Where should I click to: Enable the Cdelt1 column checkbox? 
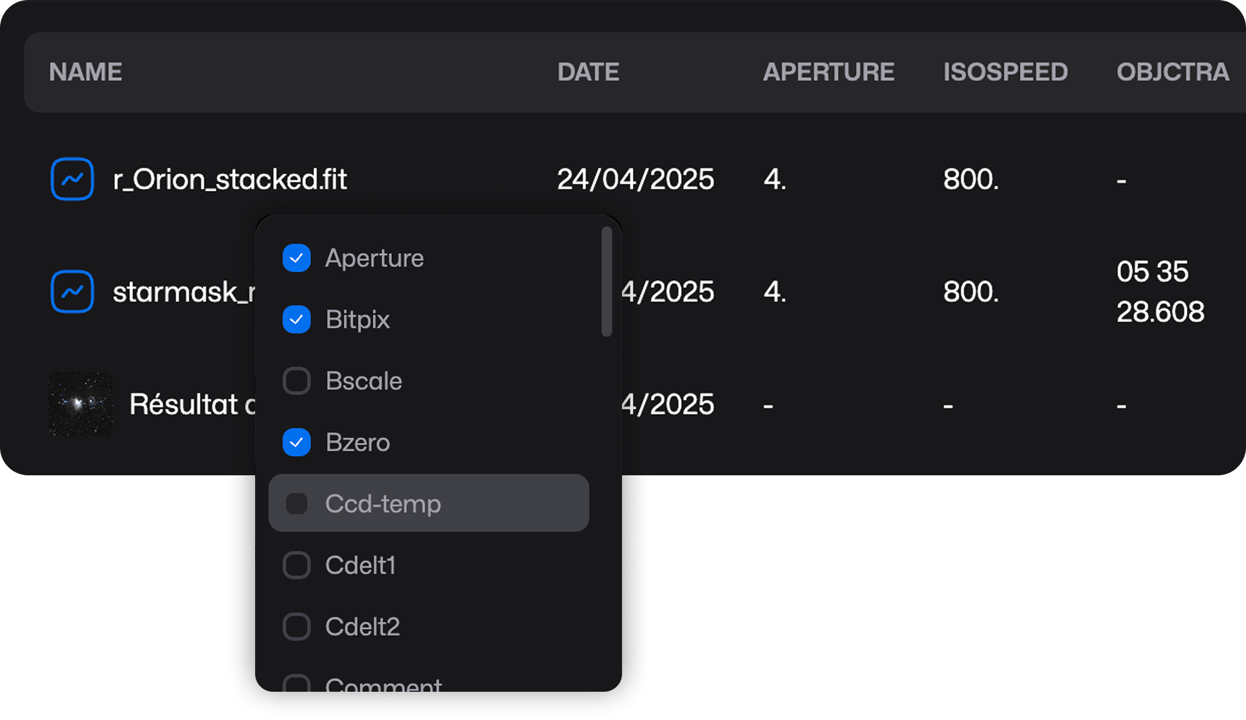pos(296,565)
